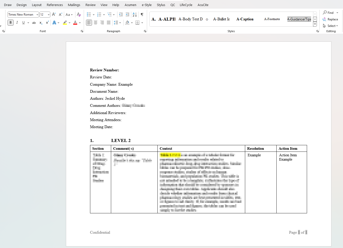Open the Replace dialog
Screen dimensions: 343x248
point(330,19)
